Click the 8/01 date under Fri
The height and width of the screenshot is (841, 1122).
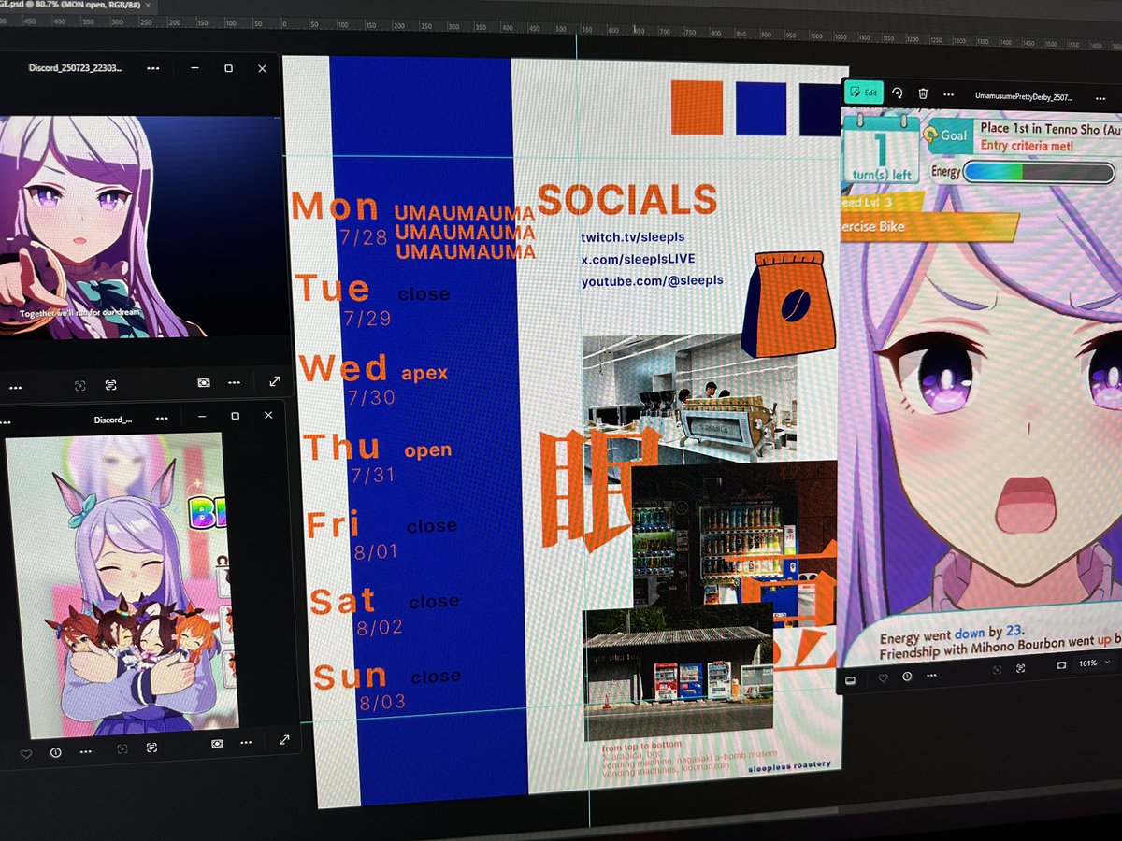pyautogui.click(x=376, y=552)
